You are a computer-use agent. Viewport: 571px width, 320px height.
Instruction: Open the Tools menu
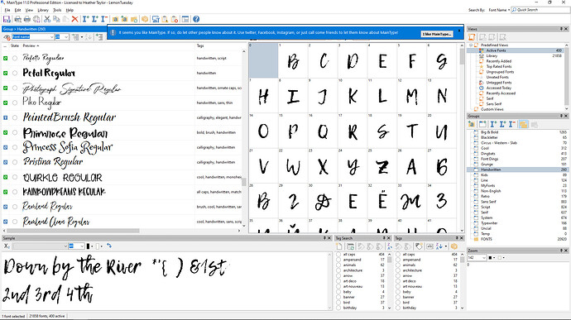pos(57,10)
